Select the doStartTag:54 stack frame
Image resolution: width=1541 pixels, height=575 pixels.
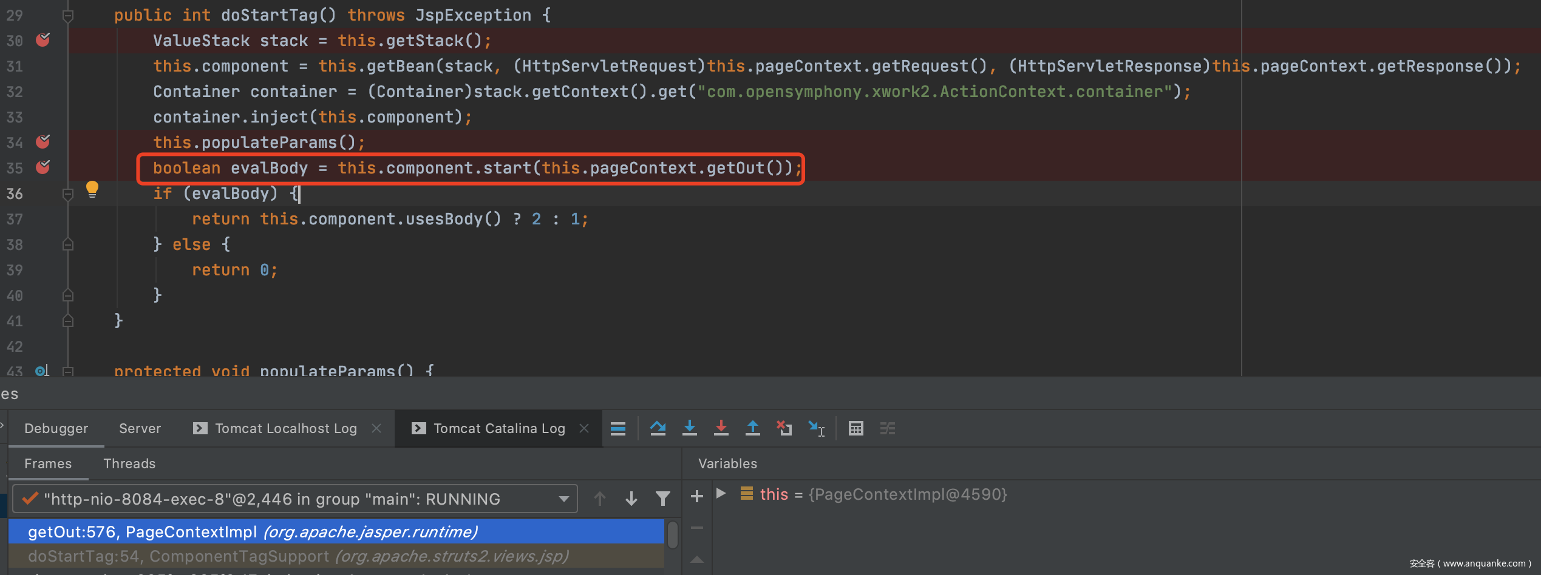(x=298, y=556)
